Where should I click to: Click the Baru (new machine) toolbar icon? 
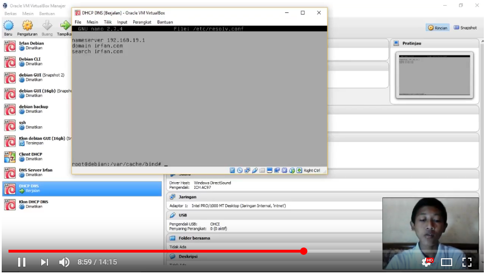coord(8,25)
